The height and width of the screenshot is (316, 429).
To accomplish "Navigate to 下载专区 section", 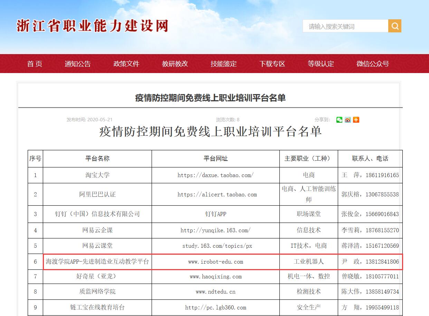I will pos(272,64).
